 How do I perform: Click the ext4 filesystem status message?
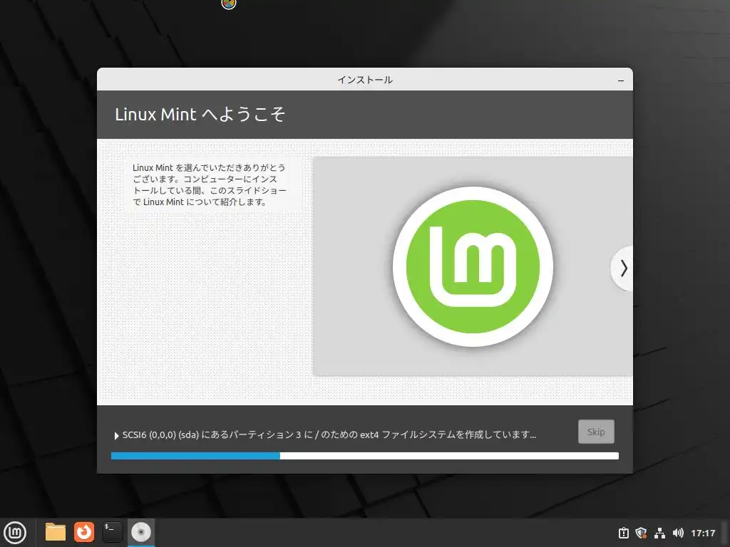(329, 435)
